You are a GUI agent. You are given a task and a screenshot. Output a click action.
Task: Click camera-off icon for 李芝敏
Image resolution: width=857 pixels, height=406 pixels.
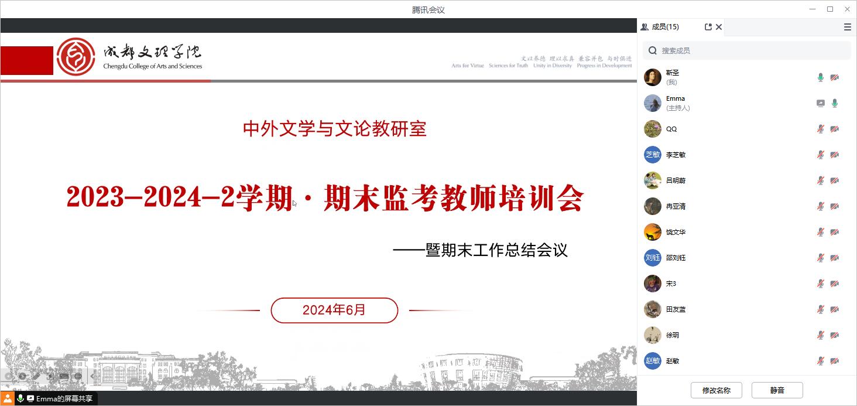[835, 155]
